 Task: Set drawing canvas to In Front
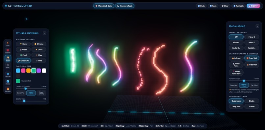pos(236,58)
